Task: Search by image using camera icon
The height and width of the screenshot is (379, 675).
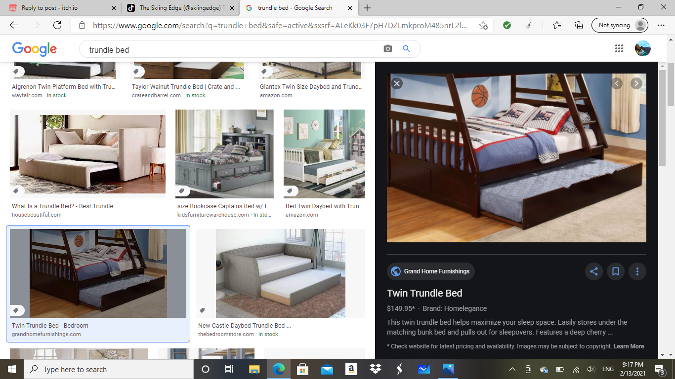Action: [388, 49]
